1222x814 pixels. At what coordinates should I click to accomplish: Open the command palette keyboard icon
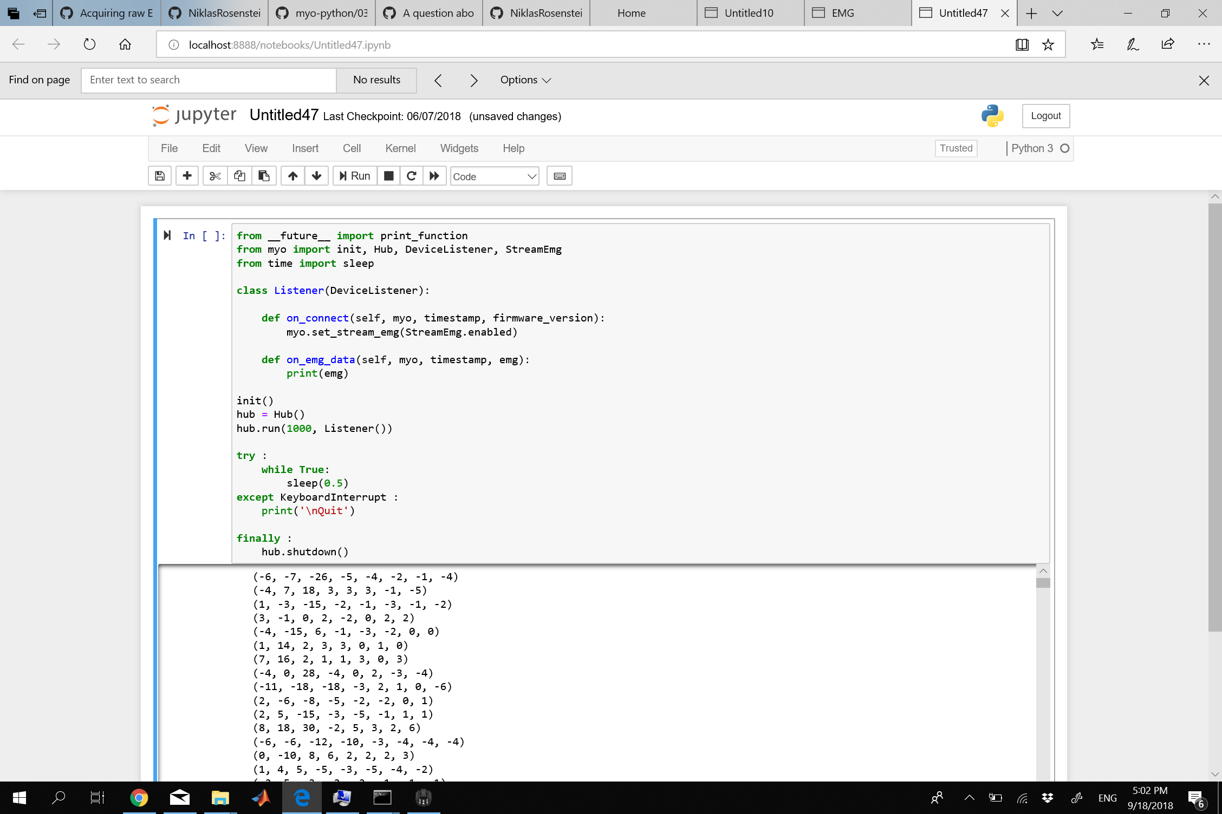coord(559,175)
